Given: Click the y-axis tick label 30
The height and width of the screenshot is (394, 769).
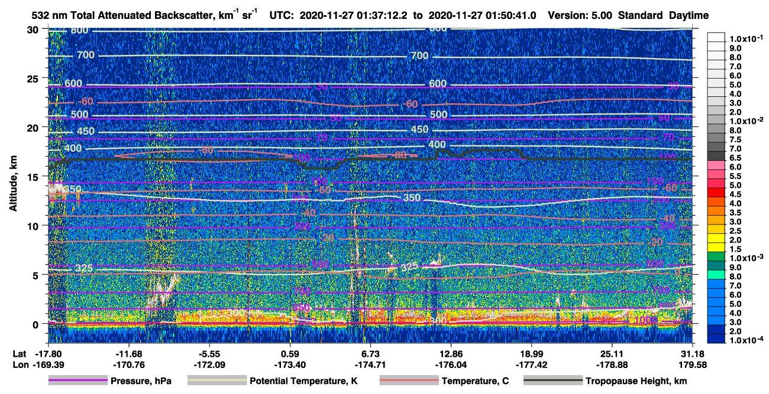Looking at the screenshot, I should click(x=34, y=30).
